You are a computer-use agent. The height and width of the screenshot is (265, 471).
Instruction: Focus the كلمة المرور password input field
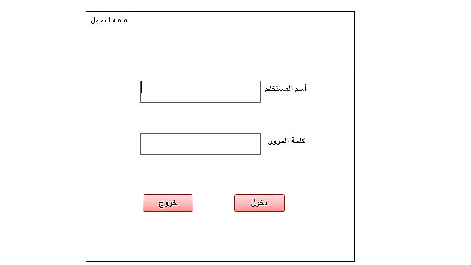point(200,144)
